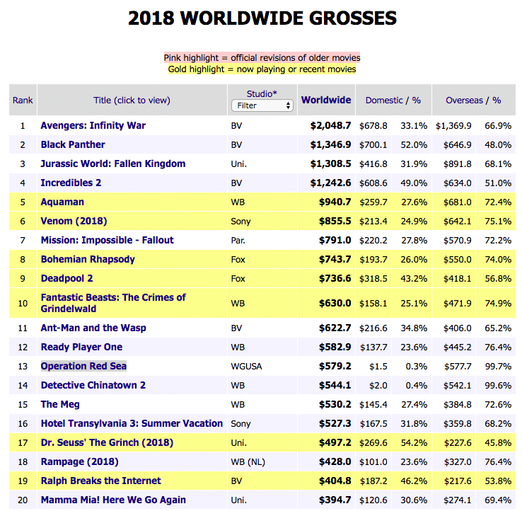Select the $700.1 Black Panther domestic gross

click(x=373, y=145)
